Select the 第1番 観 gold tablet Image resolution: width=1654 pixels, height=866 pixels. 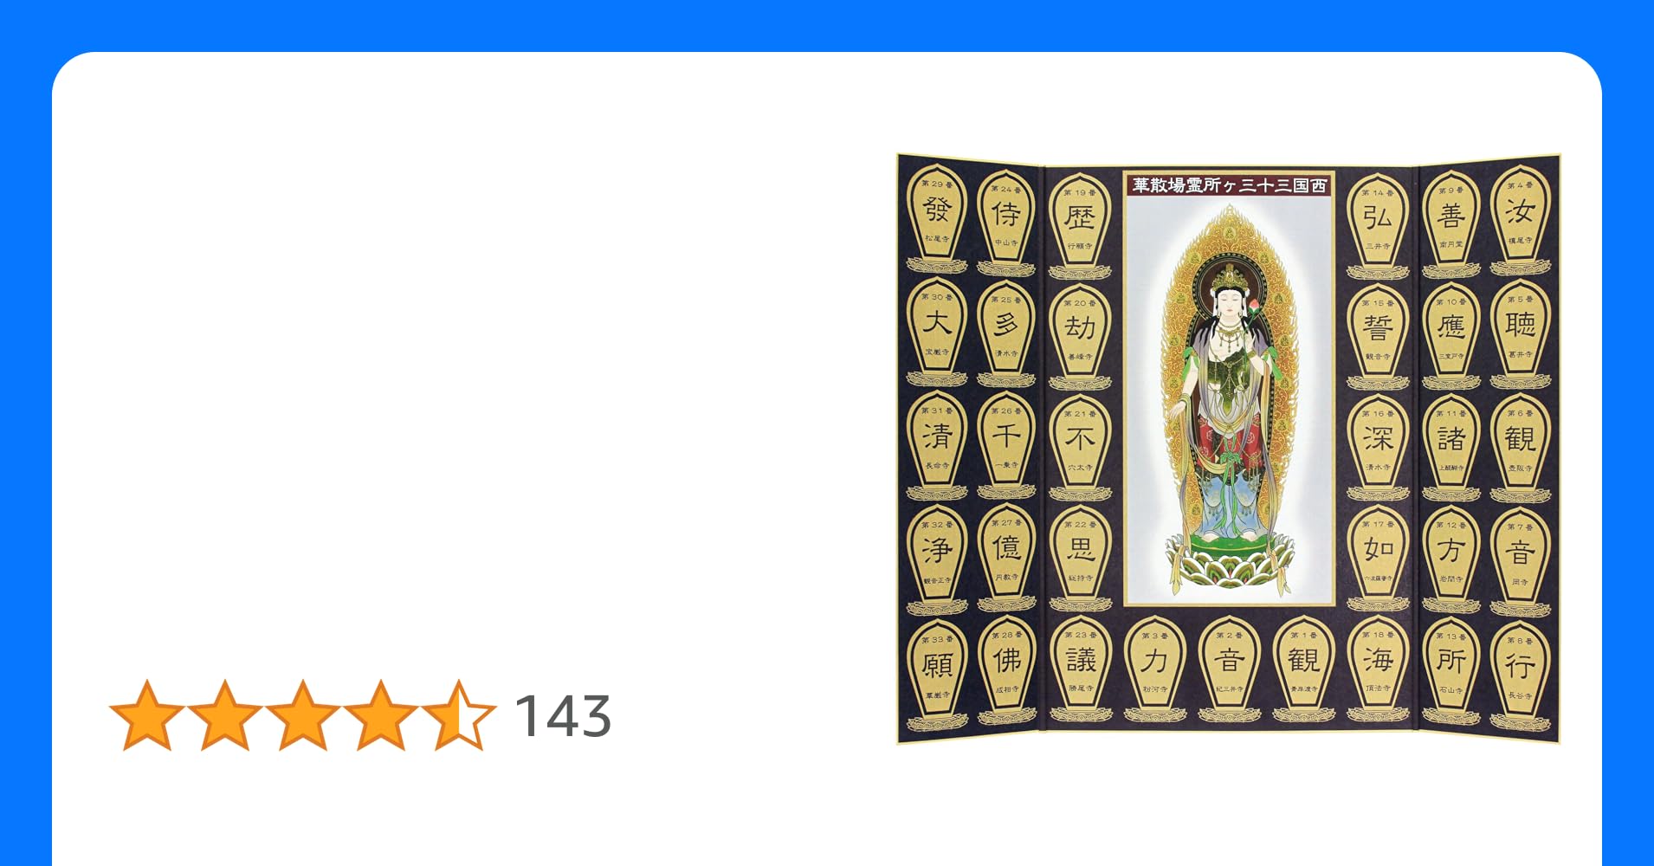point(1303,668)
